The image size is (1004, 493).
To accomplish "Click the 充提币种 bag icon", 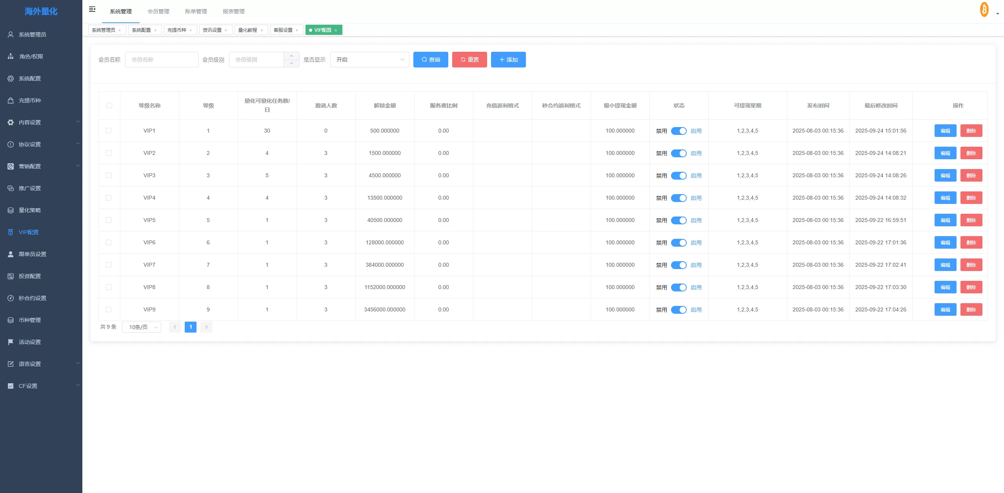I will pyautogui.click(x=11, y=100).
